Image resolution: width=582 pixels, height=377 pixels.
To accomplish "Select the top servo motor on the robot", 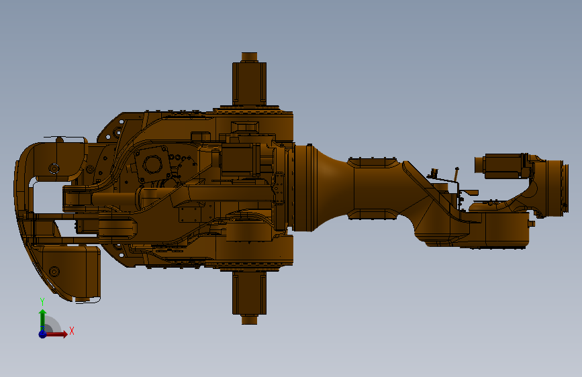I will tap(250, 79).
